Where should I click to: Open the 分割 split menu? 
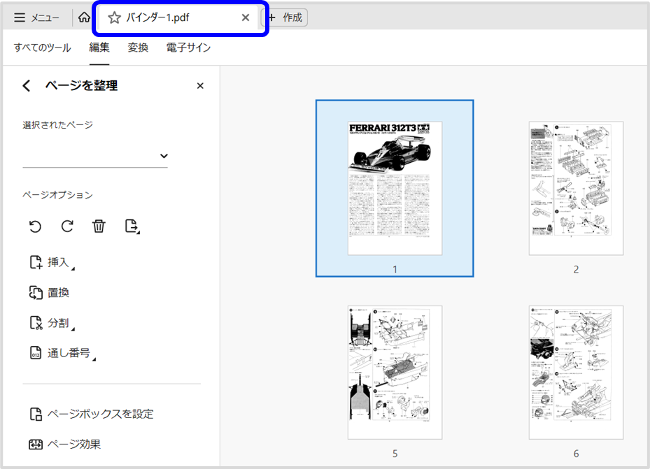point(52,323)
